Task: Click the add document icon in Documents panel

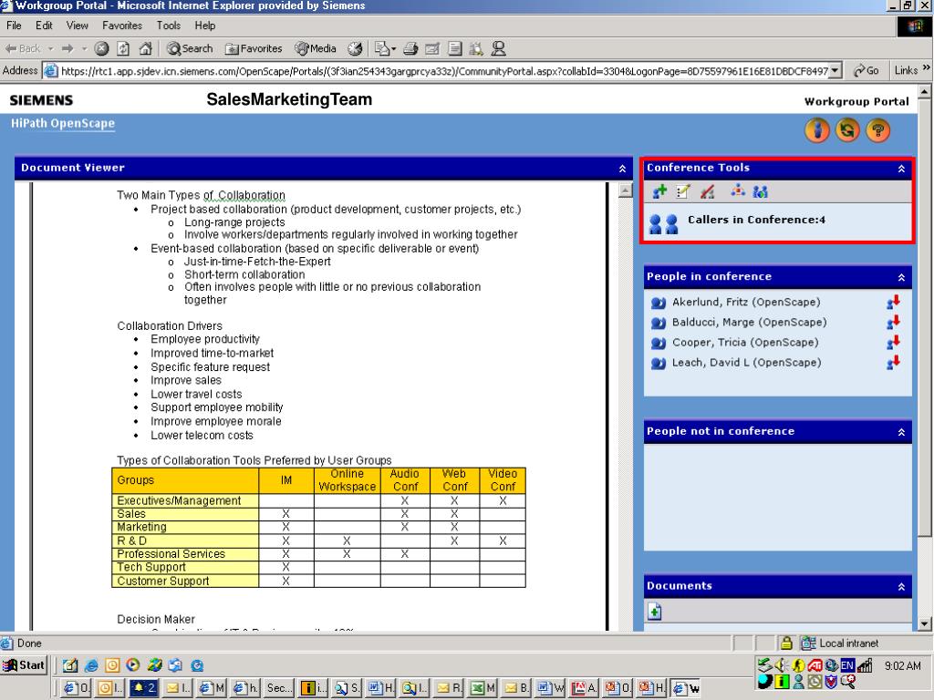Action: (655, 612)
